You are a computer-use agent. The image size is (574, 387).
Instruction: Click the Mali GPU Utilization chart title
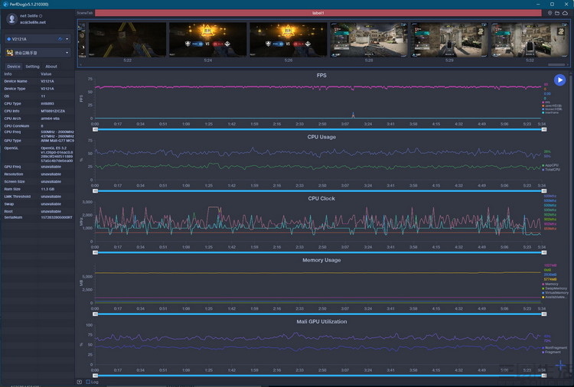point(321,321)
